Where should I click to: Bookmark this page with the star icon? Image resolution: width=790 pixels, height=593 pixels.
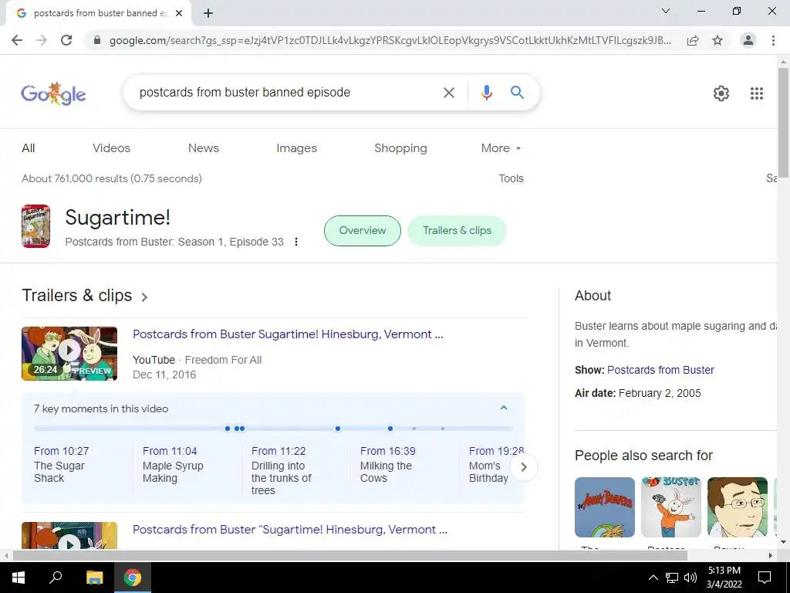[717, 40]
